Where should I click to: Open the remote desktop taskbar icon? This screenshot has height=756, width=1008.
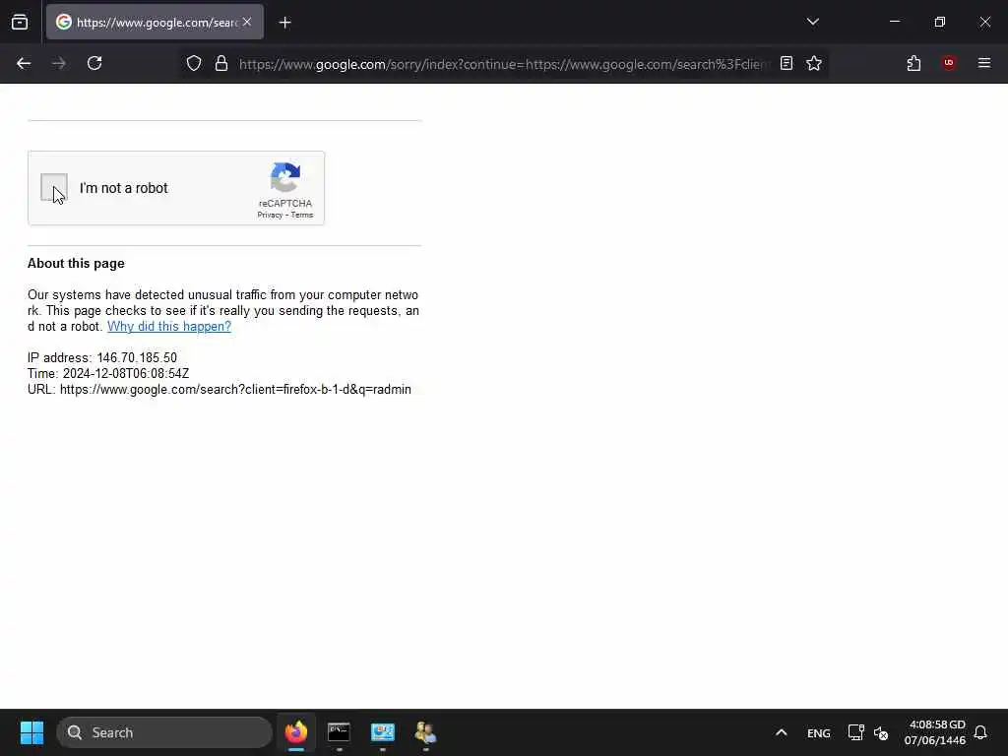(383, 732)
